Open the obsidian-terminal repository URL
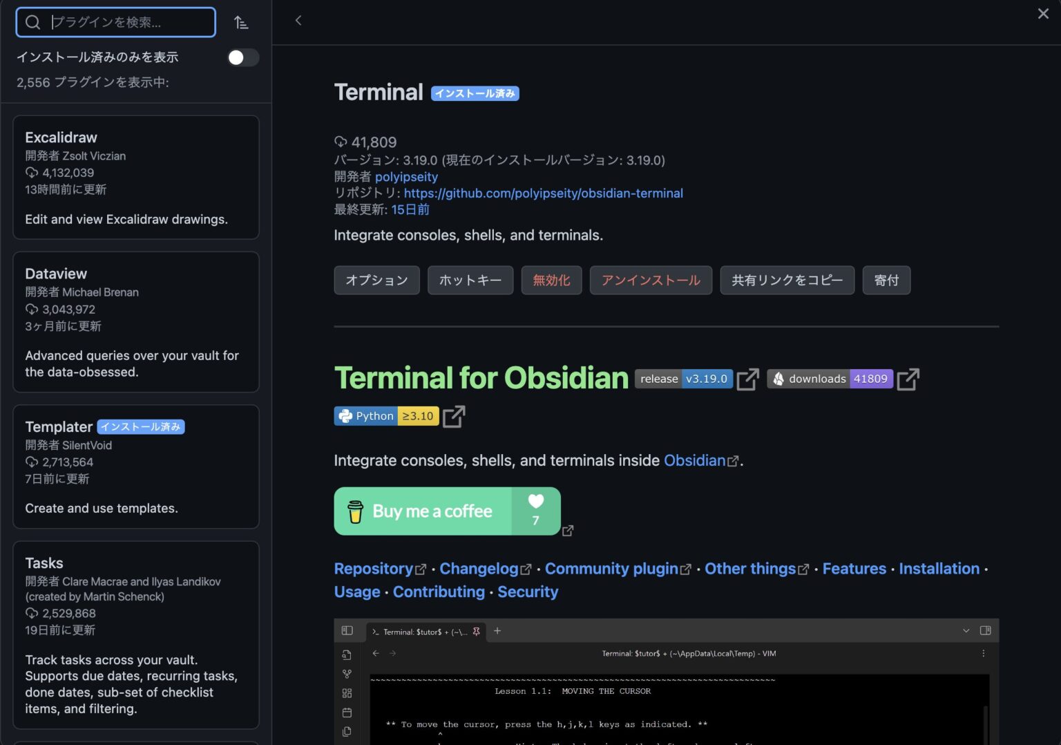 (543, 193)
